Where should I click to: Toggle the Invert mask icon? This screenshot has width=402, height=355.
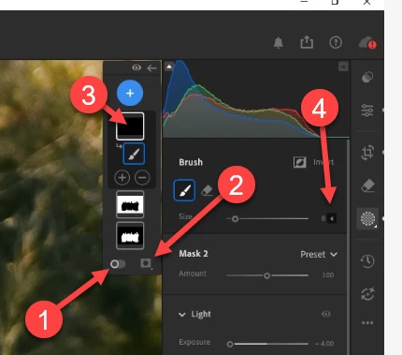[299, 162]
